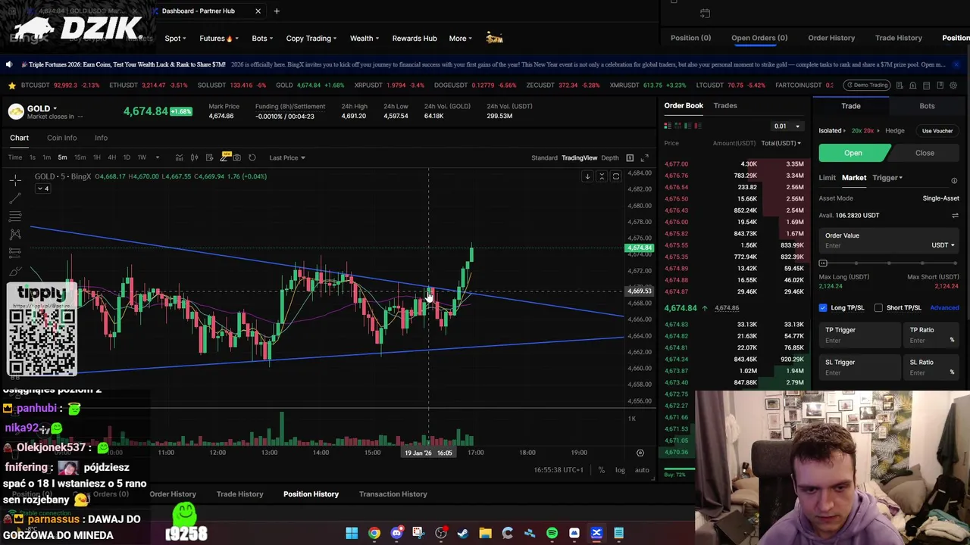Open the USDT unit dropdown in Order Value
970x545 pixels.
pos(943,245)
